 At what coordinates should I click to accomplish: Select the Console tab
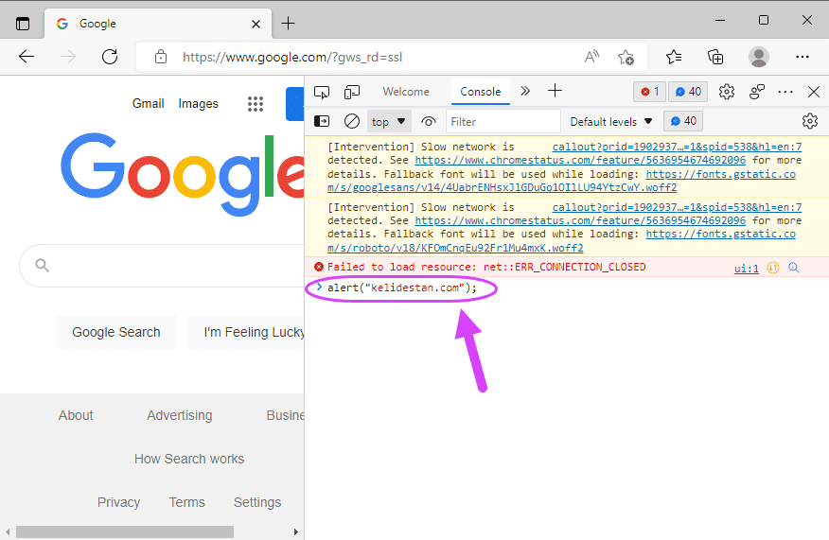click(x=480, y=92)
